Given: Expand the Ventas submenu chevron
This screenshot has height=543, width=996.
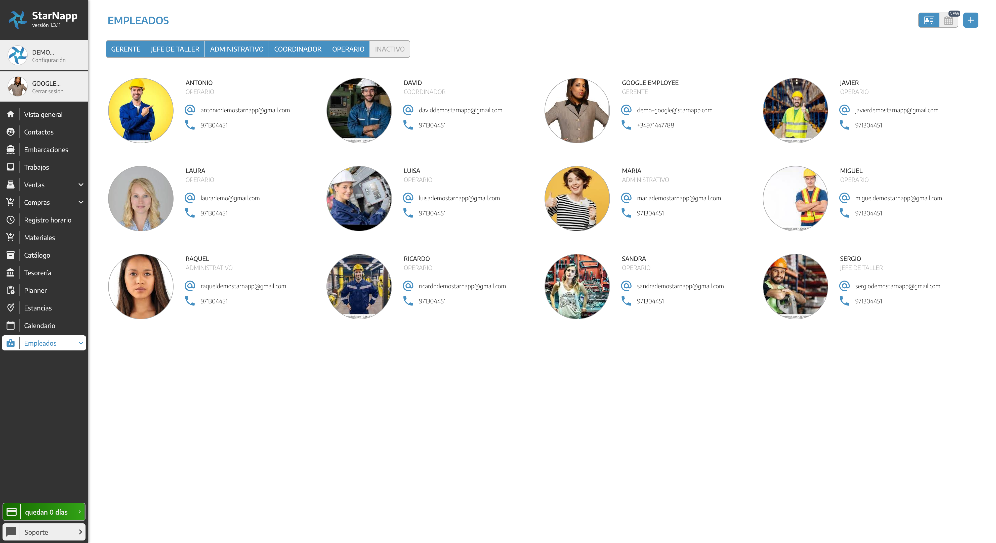Looking at the screenshot, I should 81,185.
